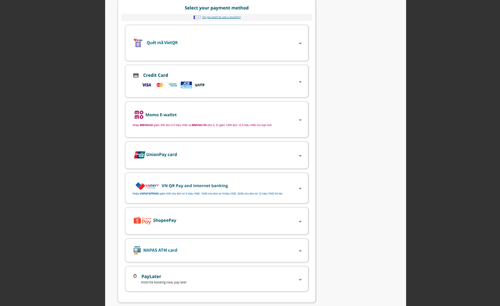Click the Visa card logo

point(146,85)
